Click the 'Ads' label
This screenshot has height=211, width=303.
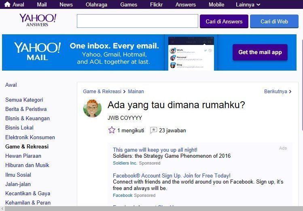click(283, 148)
